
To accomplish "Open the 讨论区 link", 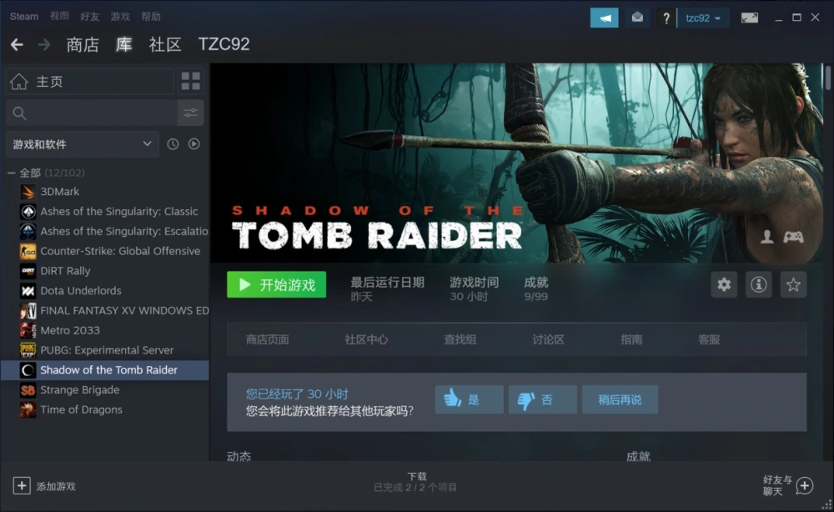I will (549, 339).
